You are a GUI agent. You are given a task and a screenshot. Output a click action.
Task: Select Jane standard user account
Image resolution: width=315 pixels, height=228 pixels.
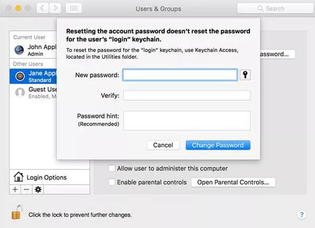(33, 76)
